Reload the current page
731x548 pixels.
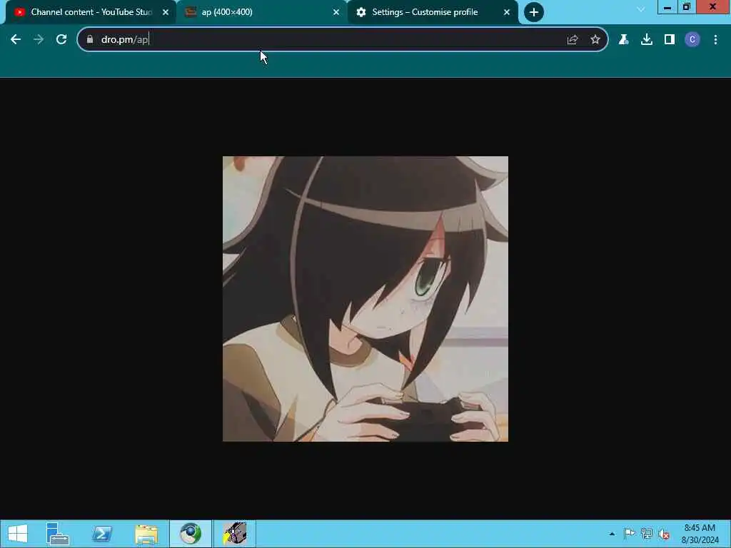click(x=61, y=40)
